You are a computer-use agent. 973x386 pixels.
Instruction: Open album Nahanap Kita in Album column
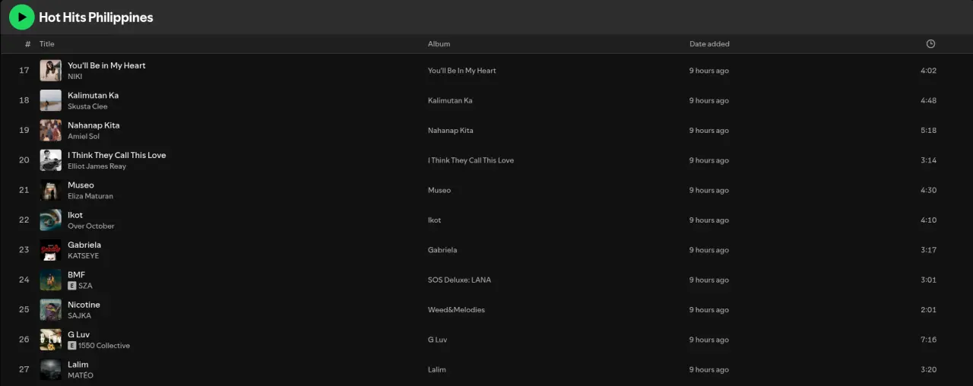coord(451,131)
